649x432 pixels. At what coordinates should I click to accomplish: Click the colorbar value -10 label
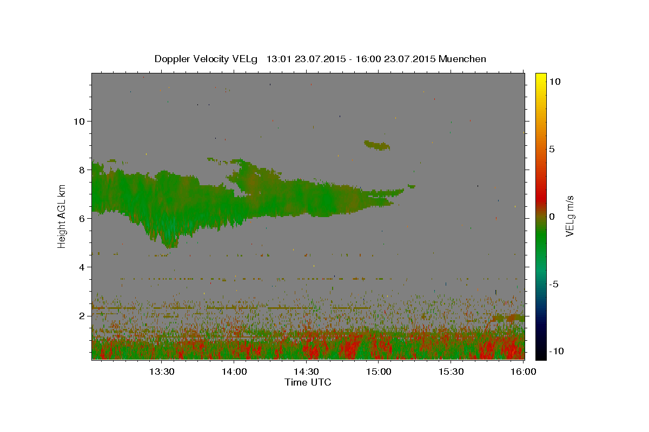click(556, 351)
